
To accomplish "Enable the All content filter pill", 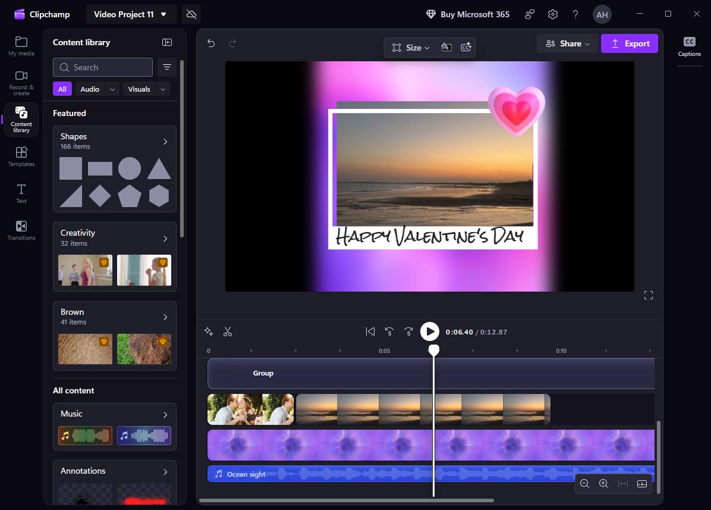I will coord(62,89).
